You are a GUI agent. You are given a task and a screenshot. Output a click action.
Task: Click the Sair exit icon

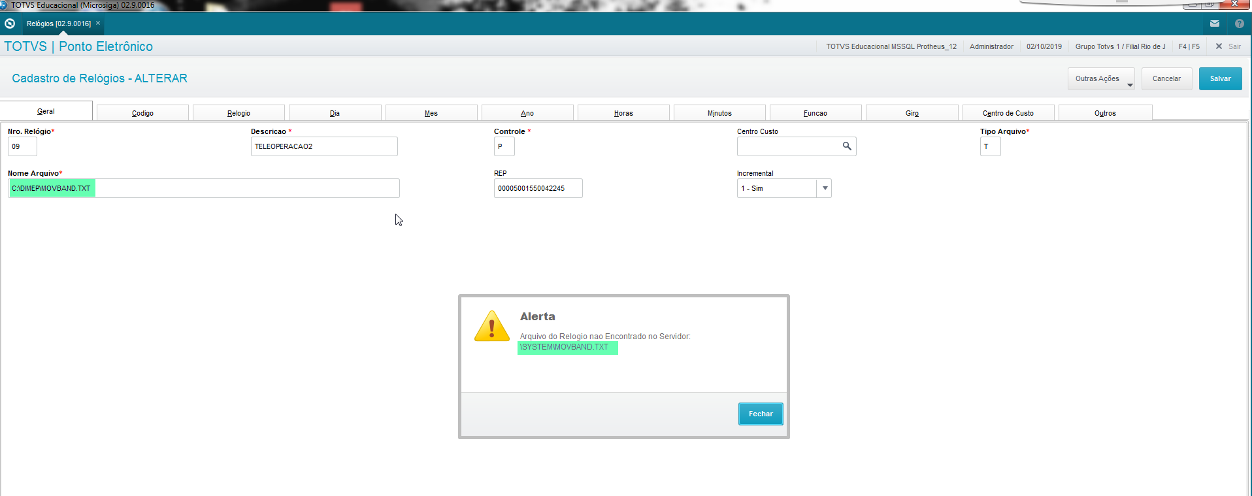(x=1219, y=46)
